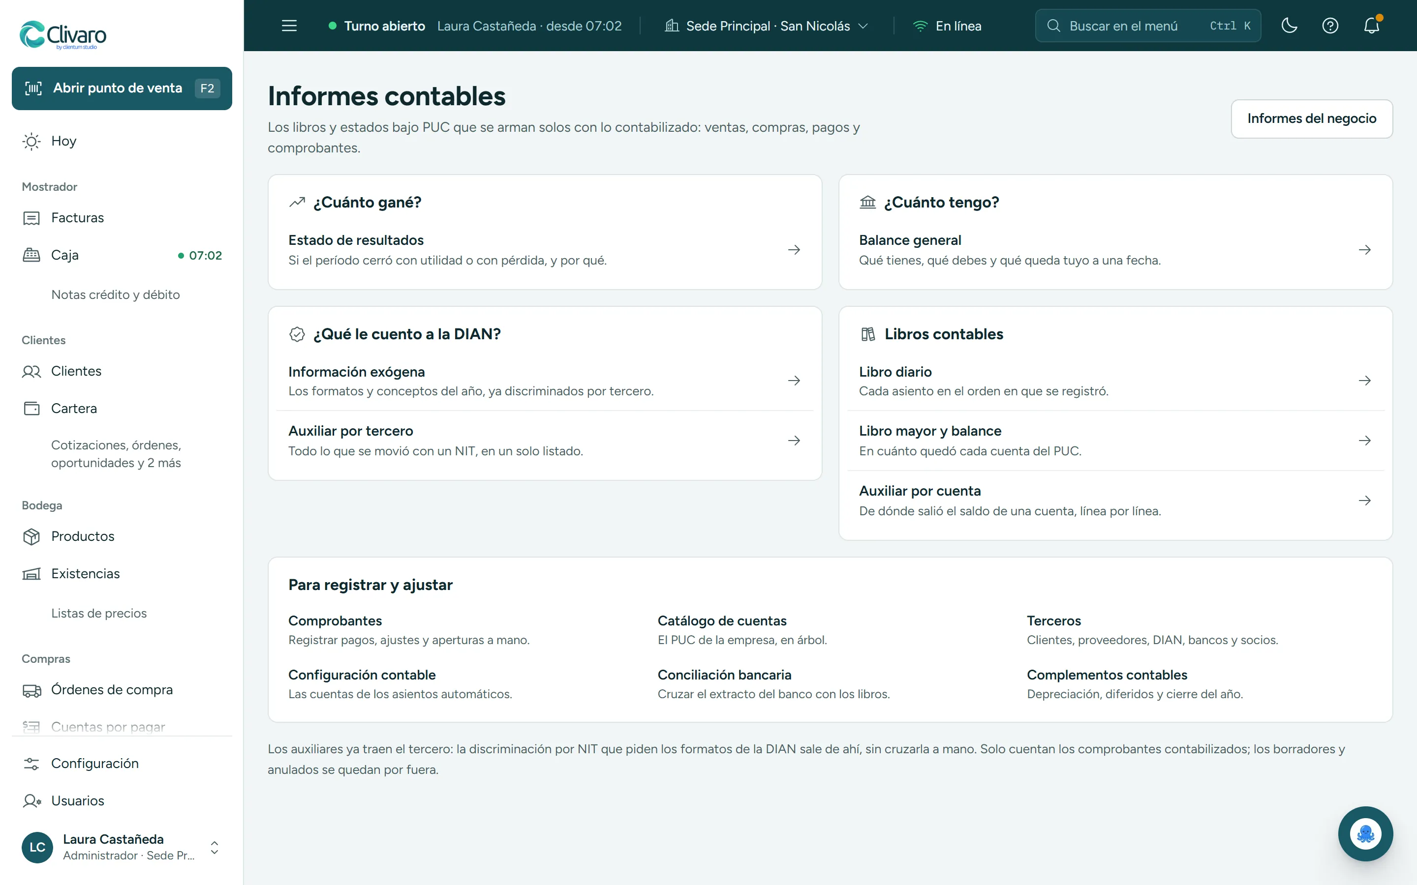Open Estado de resultados arrow
The height and width of the screenshot is (885, 1417).
(794, 250)
